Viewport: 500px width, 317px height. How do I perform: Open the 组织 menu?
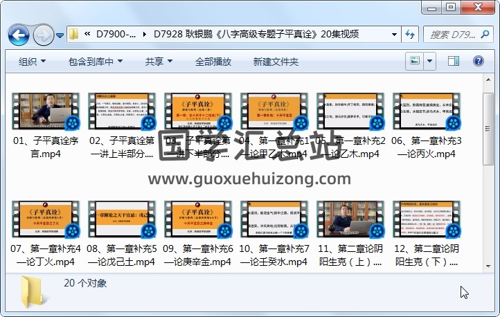tap(33, 62)
